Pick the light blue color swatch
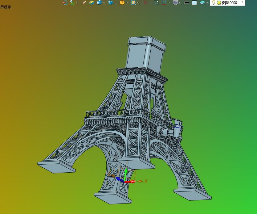Screen dimensions: 257x214 (x=194, y=2)
